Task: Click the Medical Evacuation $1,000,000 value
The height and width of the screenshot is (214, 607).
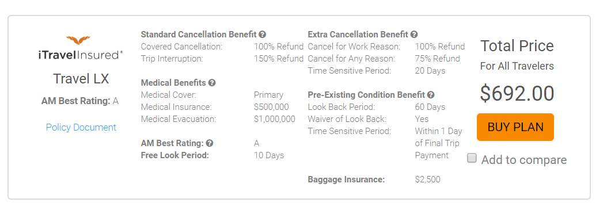Action: 275,119
